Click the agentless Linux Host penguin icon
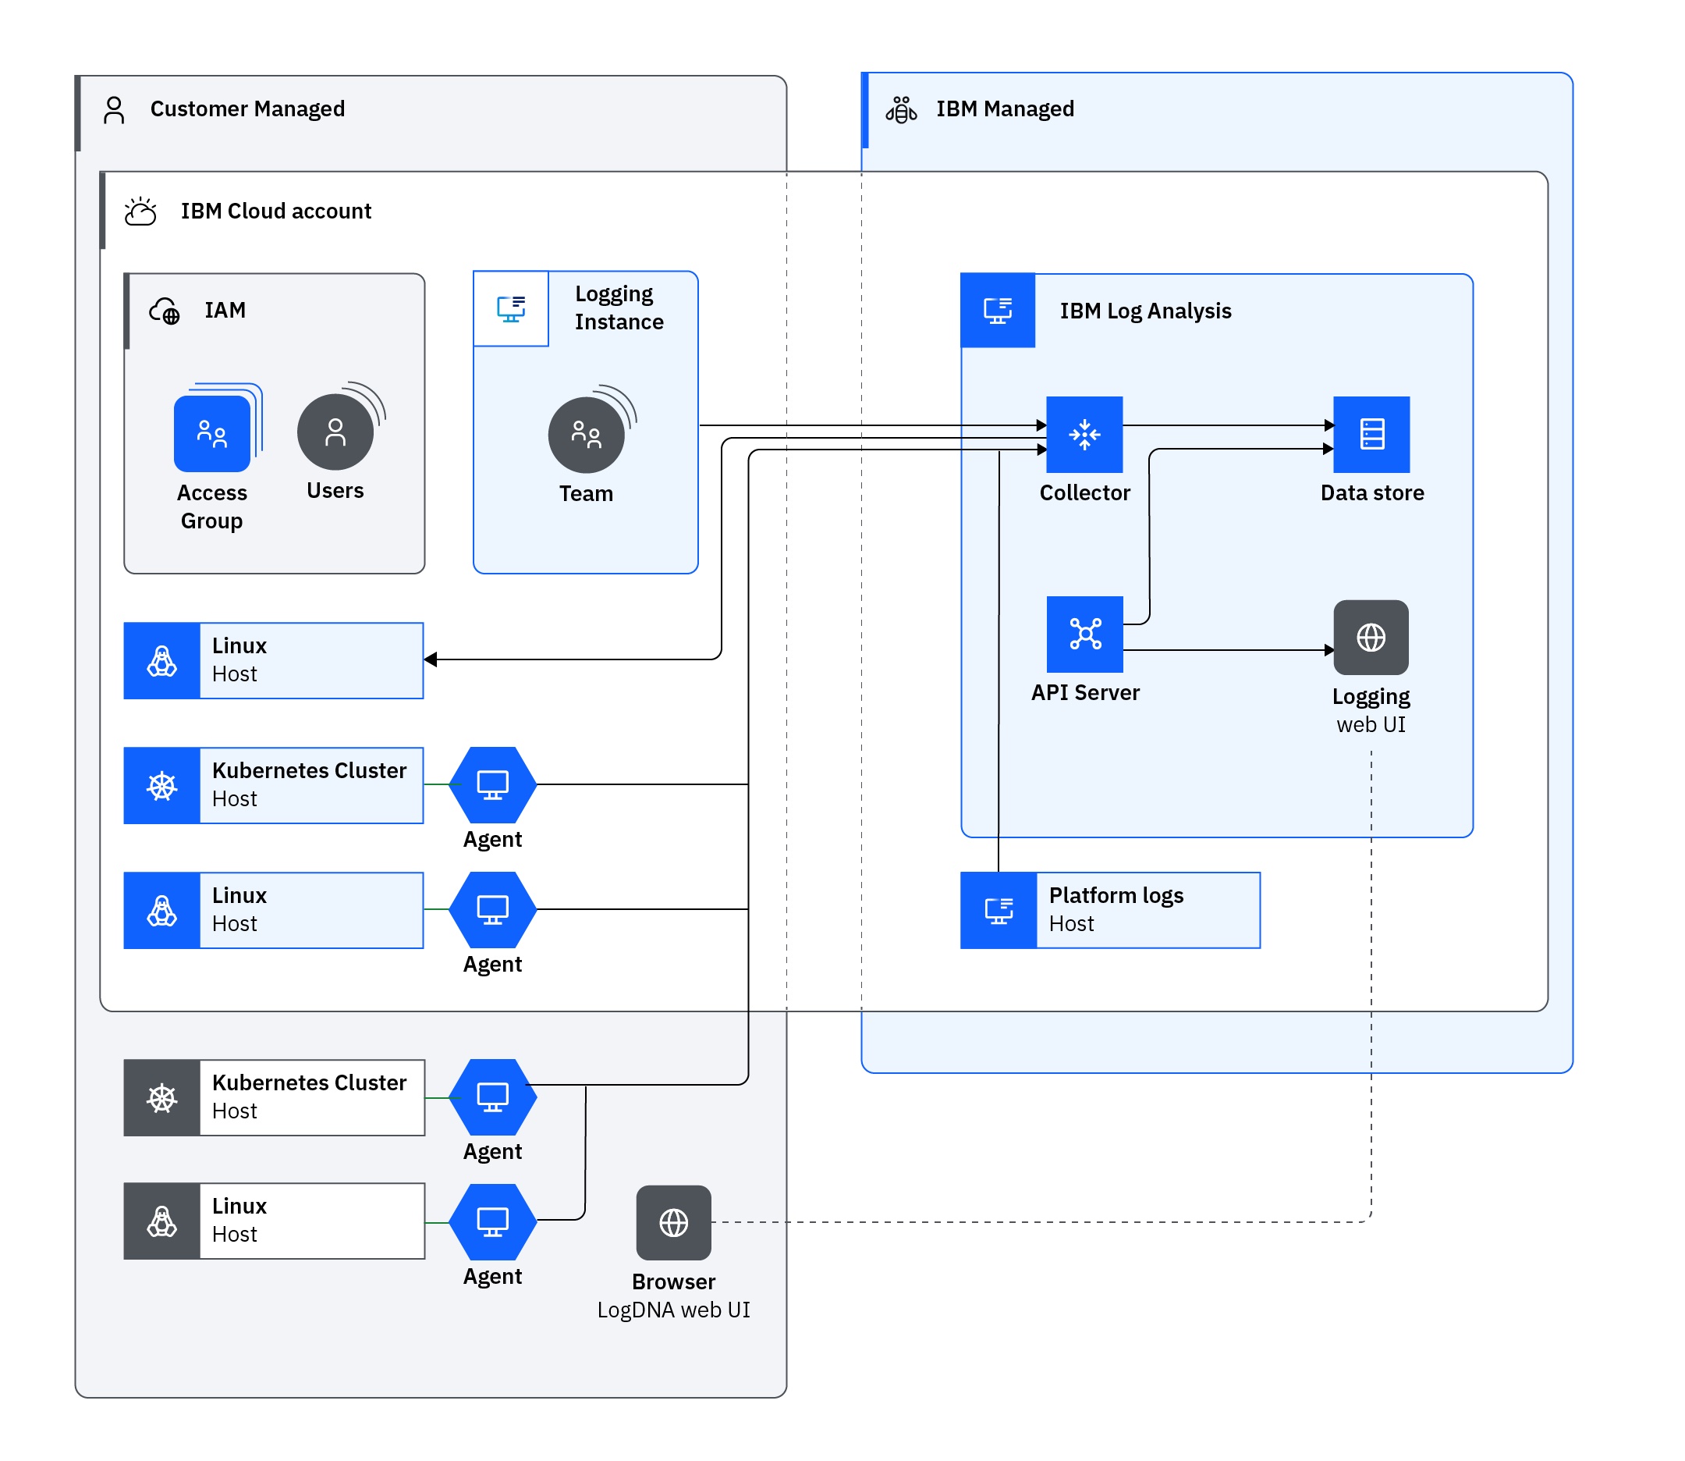Screen dimensions: 1685x1461 (x=162, y=661)
